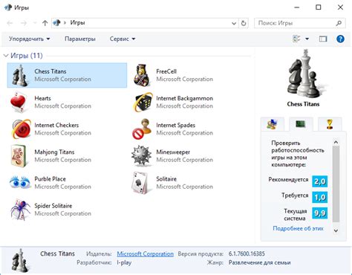The width and height of the screenshot is (352, 275).
Task: Select the Solitaire cards icon
Action: pos(141,183)
